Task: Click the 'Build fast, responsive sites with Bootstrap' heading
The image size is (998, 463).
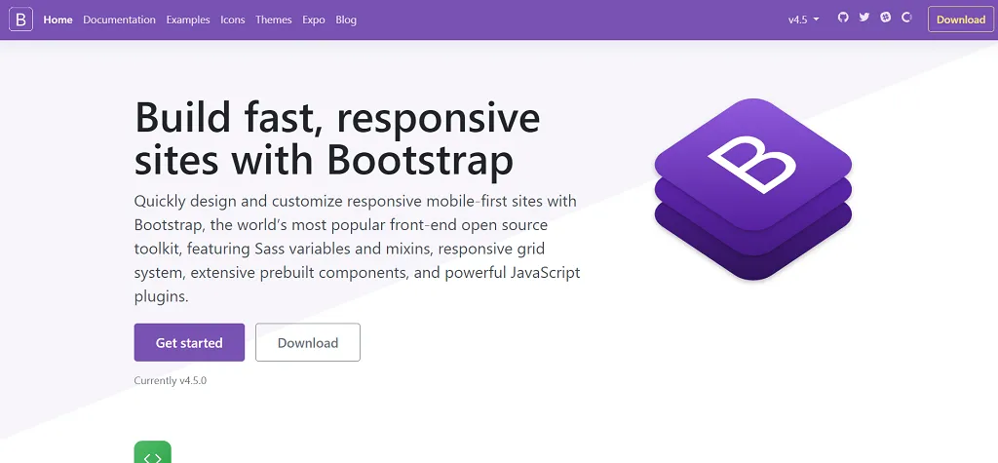Action: 337,138
